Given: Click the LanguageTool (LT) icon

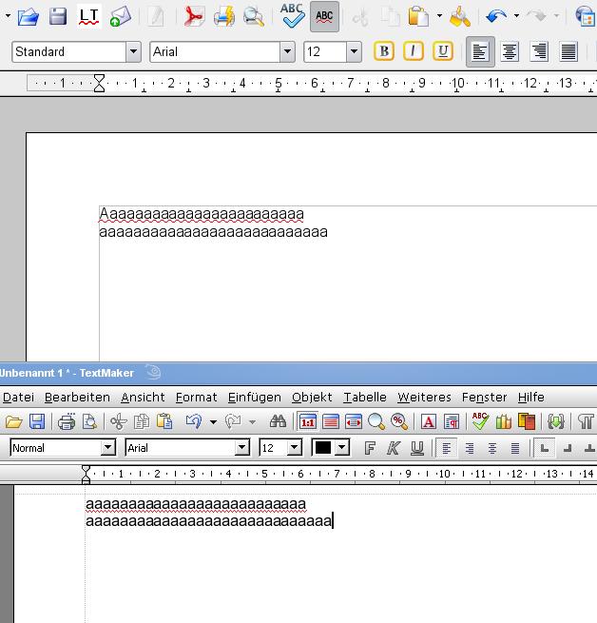Looking at the screenshot, I should coord(89,16).
